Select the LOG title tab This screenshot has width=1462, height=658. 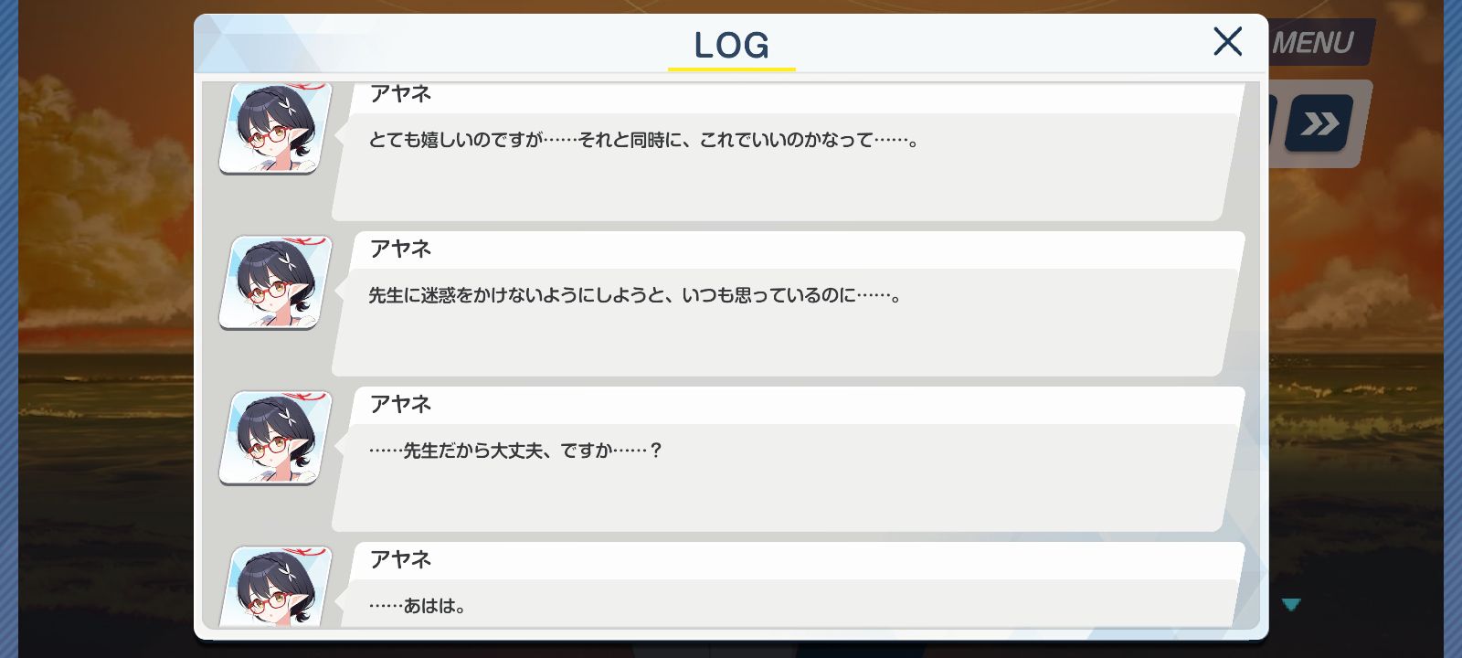tap(731, 45)
